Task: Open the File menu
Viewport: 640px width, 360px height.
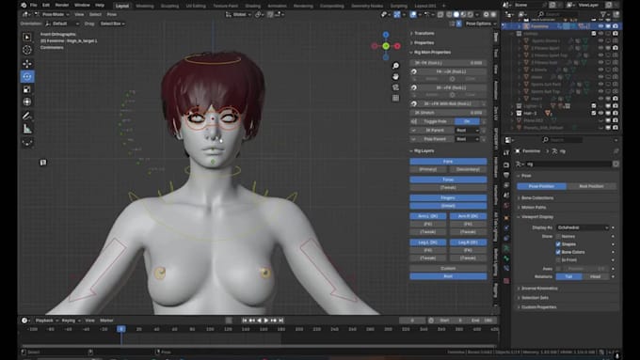Action: pos(34,6)
